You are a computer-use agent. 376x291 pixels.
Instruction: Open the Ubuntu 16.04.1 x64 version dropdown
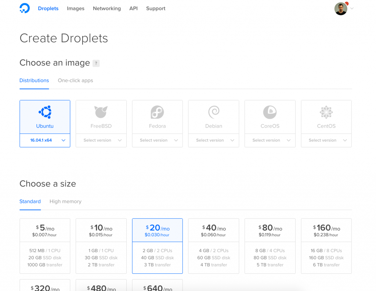pos(45,140)
